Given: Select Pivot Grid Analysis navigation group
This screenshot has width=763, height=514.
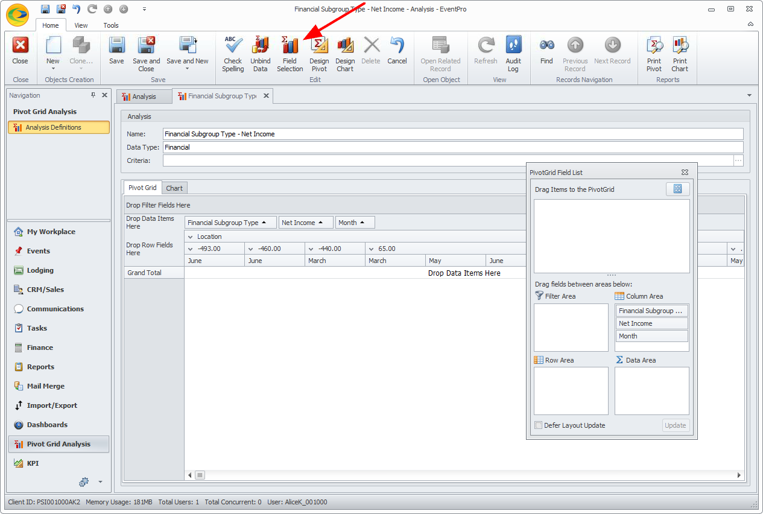Looking at the screenshot, I should 59,444.
